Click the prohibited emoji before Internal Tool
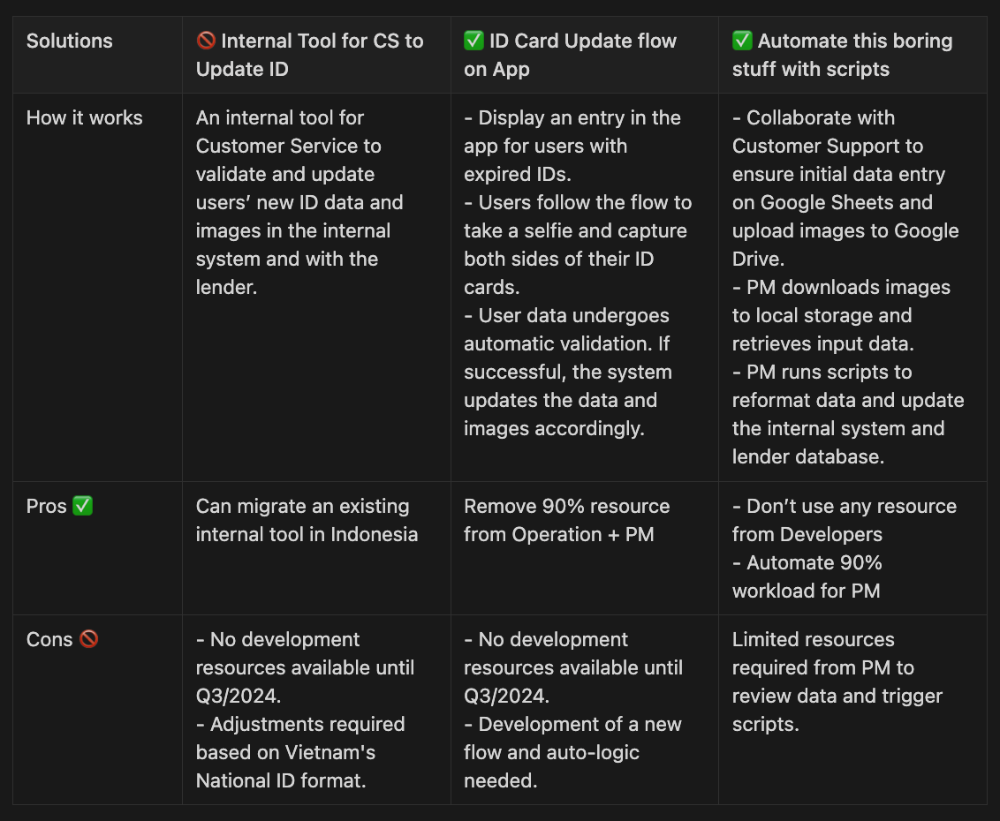Viewport: 1000px width, 821px height. coord(206,41)
